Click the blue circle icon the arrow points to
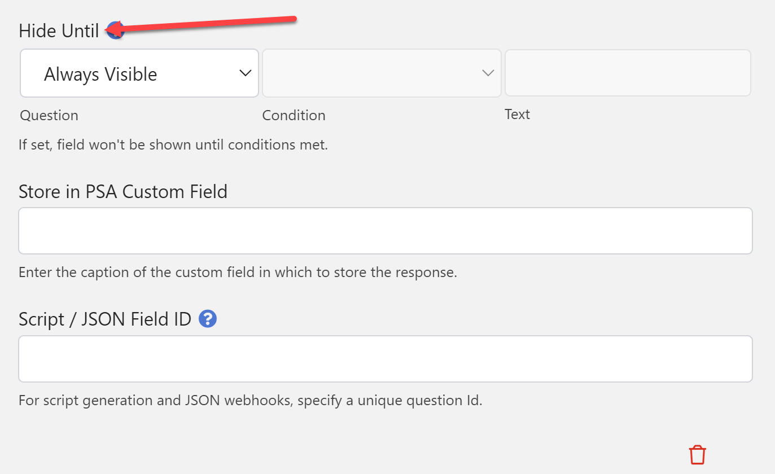 click(x=115, y=30)
